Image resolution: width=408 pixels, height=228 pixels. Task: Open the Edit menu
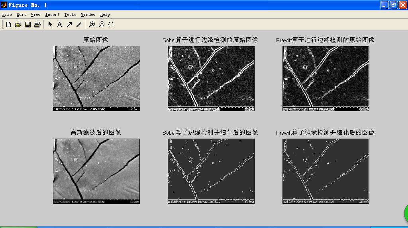[x=21, y=15]
